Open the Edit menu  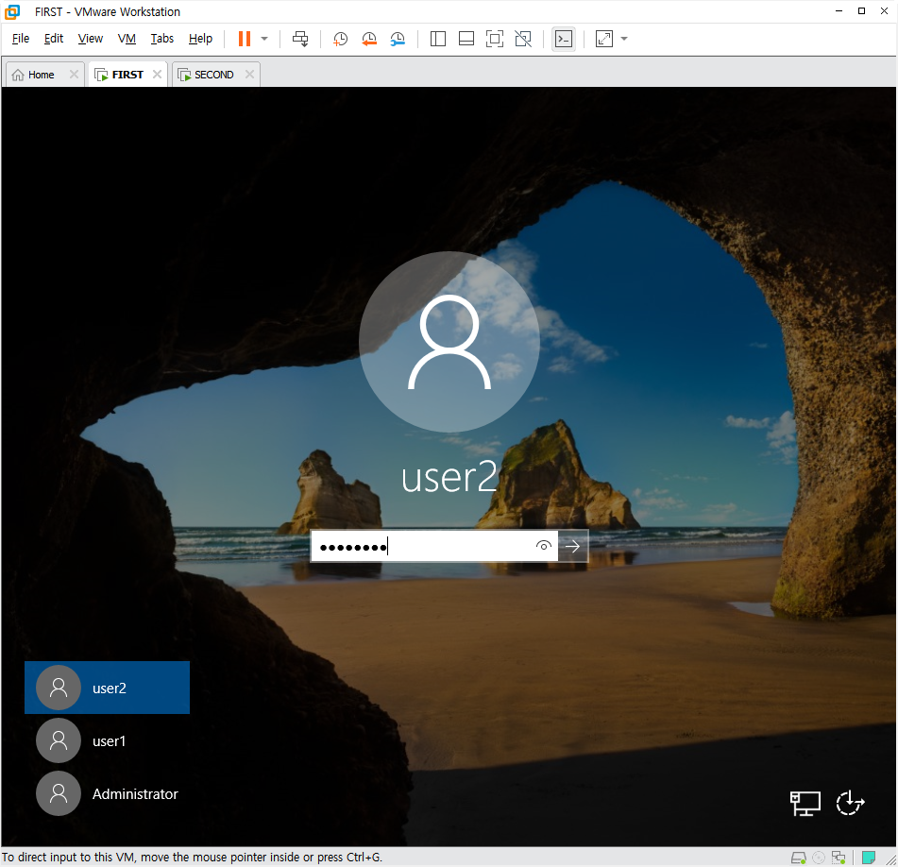coord(54,39)
